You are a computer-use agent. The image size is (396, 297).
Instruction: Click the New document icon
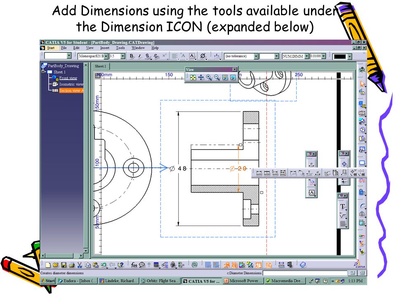coord(48,265)
